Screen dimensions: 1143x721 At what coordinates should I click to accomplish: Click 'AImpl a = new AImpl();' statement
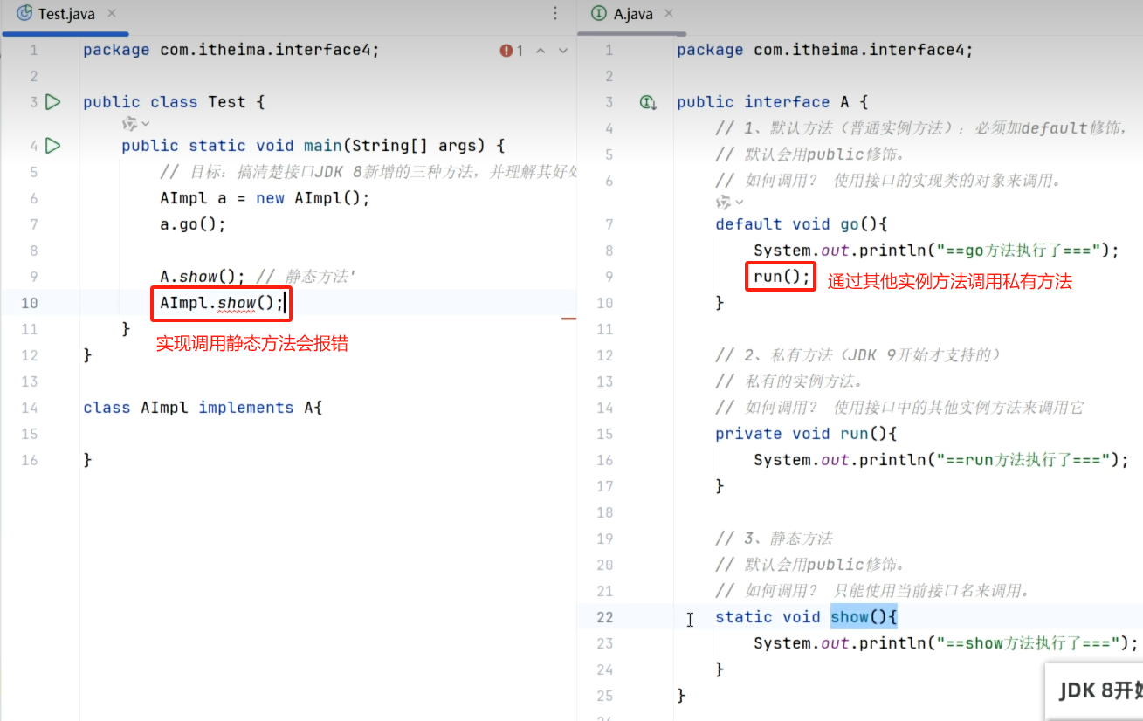[x=265, y=198]
